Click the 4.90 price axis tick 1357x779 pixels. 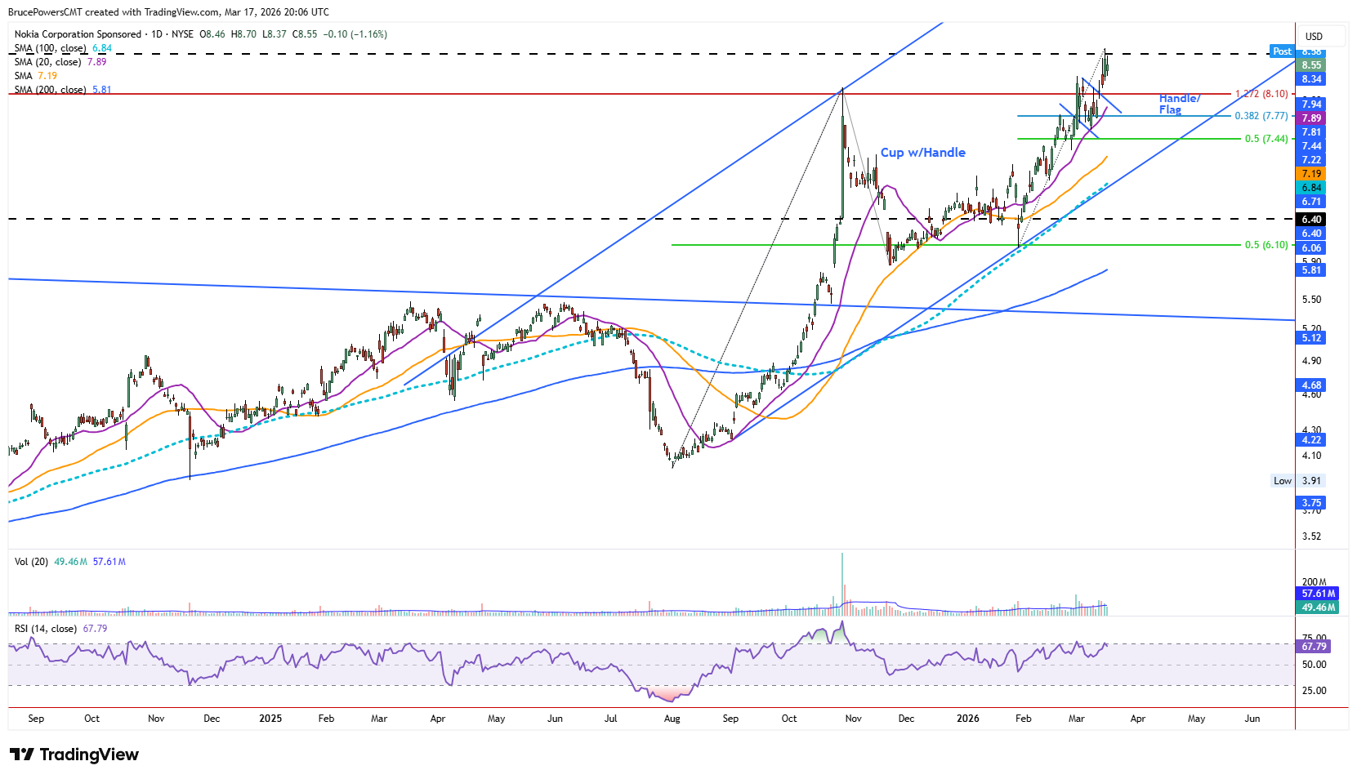[1311, 361]
